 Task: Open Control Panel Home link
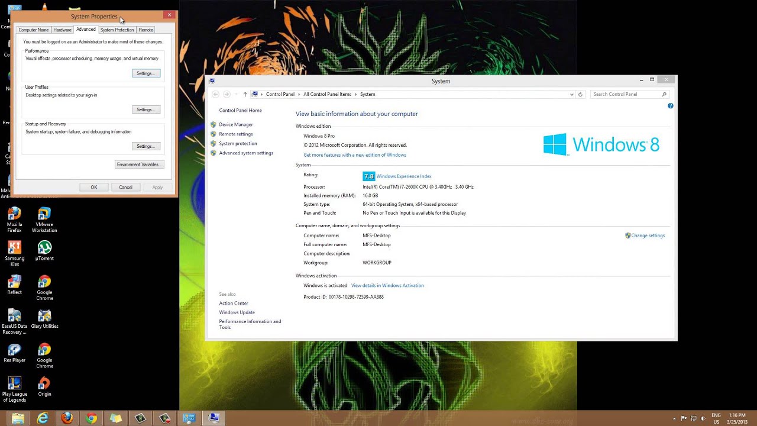240,110
